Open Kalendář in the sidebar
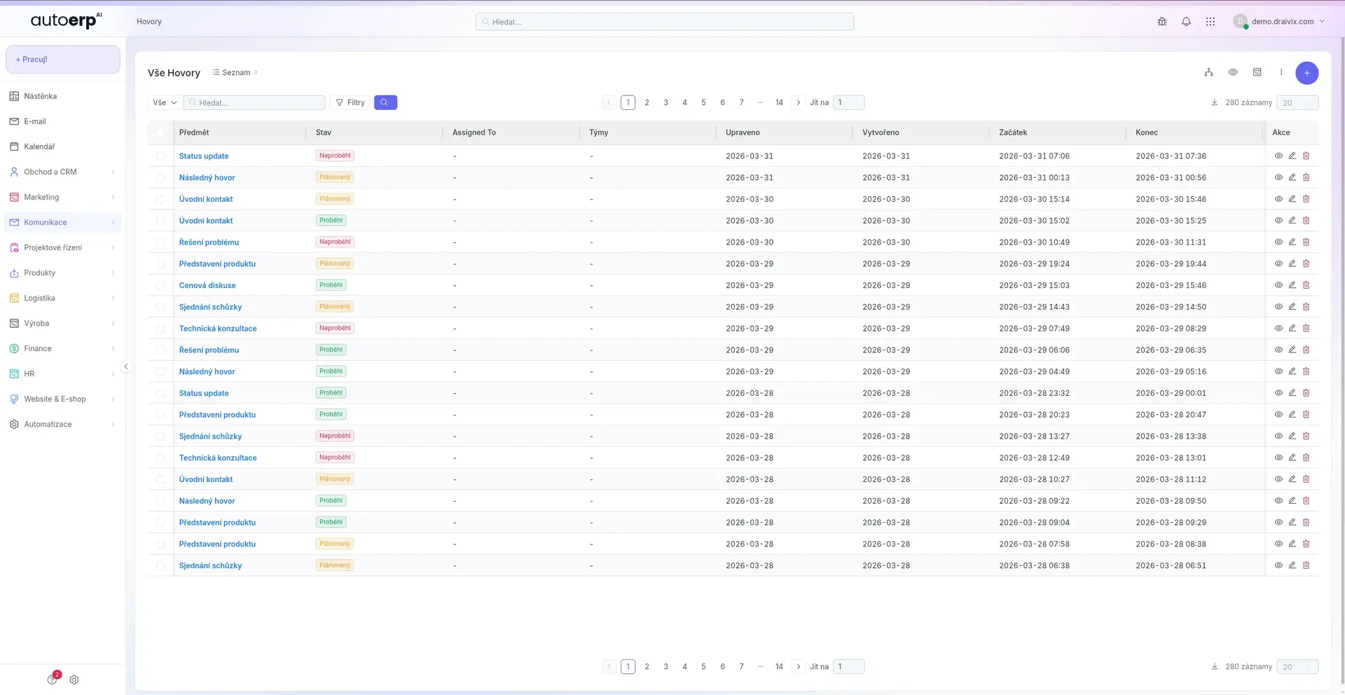The height and width of the screenshot is (695, 1345). point(39,146)
